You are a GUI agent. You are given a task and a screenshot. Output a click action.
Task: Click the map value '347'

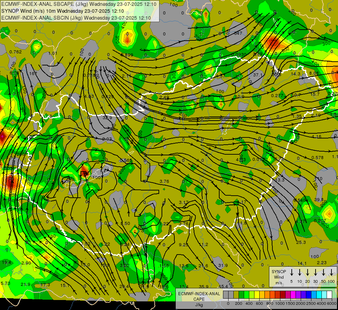coord(238,33)
